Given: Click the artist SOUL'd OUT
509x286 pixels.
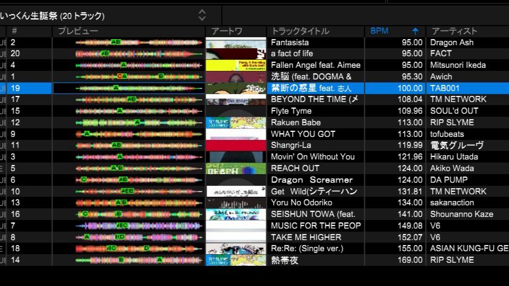Looking at the screenshot, I should pos(454,111).
